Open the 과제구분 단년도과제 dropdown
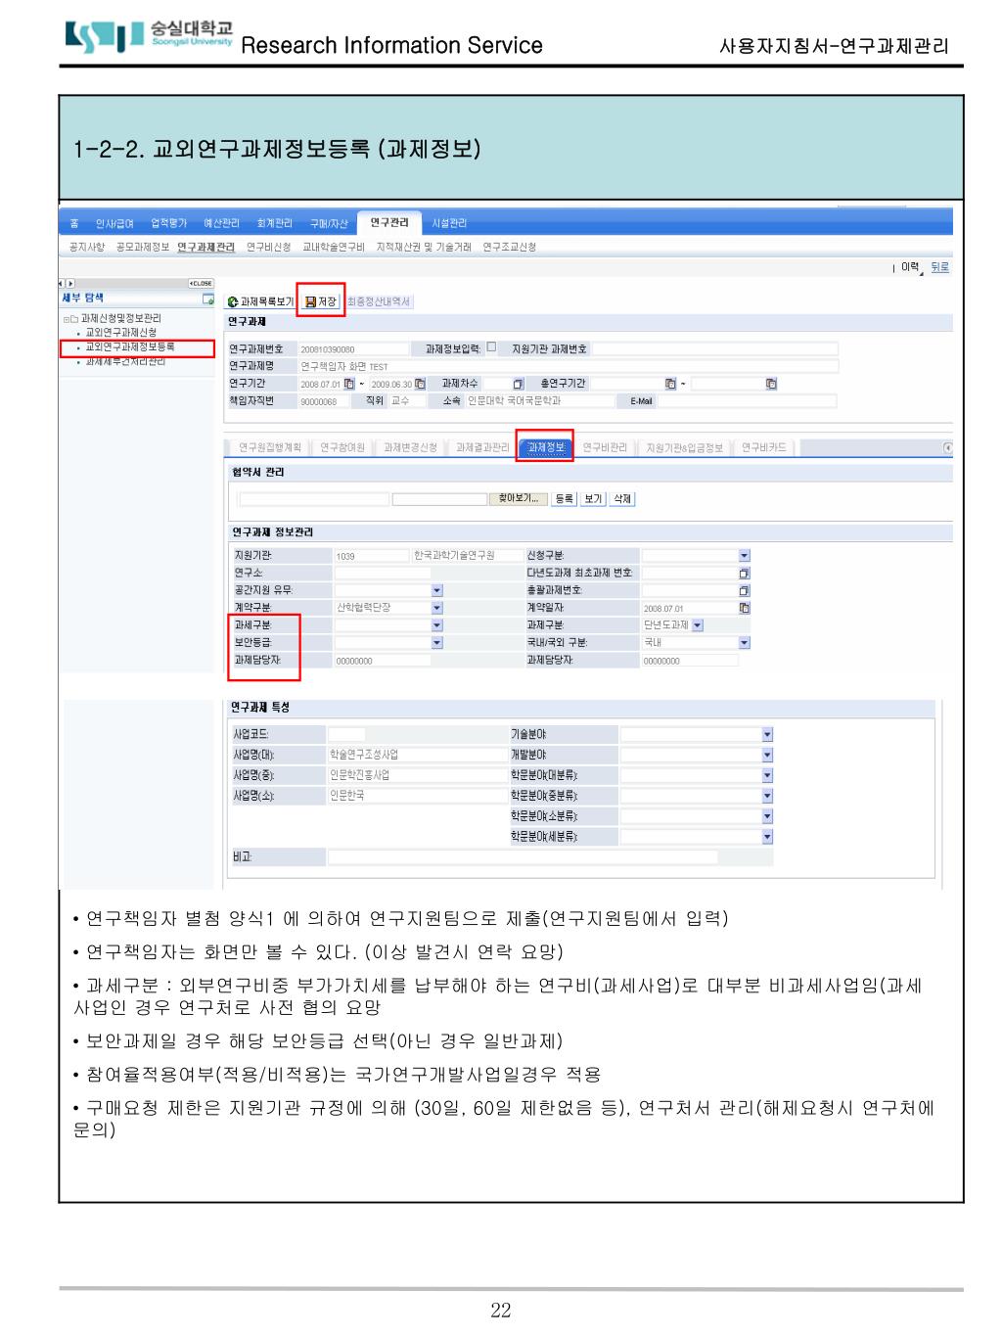Image resolution: width=1002 pixels, height=1336 pixels. tap(698, 625)
